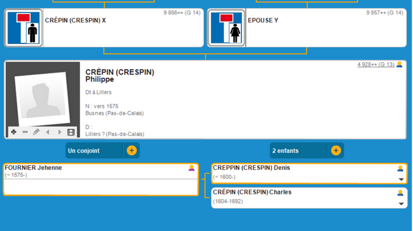Expand the Charles Crépin dropdown arrow
Viewport: 413px width, 231px height.
pos(400,204)
